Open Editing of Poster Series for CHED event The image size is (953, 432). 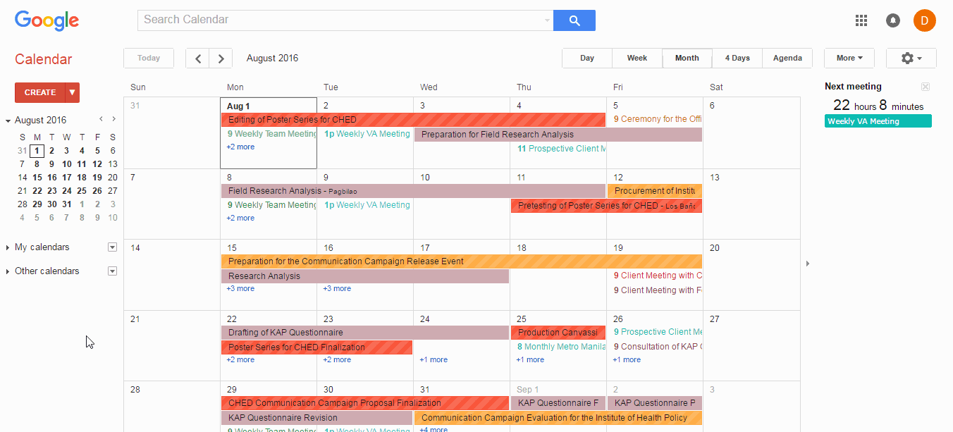413,120
